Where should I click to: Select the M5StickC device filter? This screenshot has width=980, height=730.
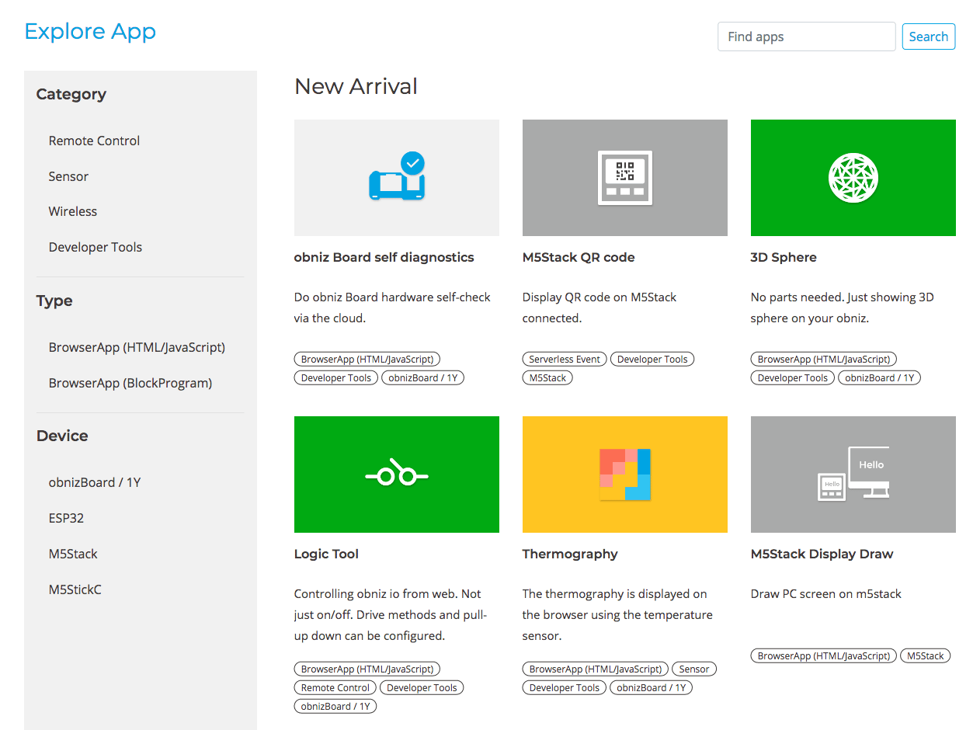(x=75, y=589)
